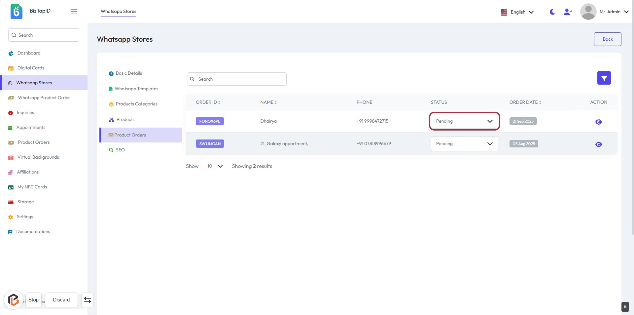Open status dropdown for order SW1JMOAN
634x315 pixels.
464,144
